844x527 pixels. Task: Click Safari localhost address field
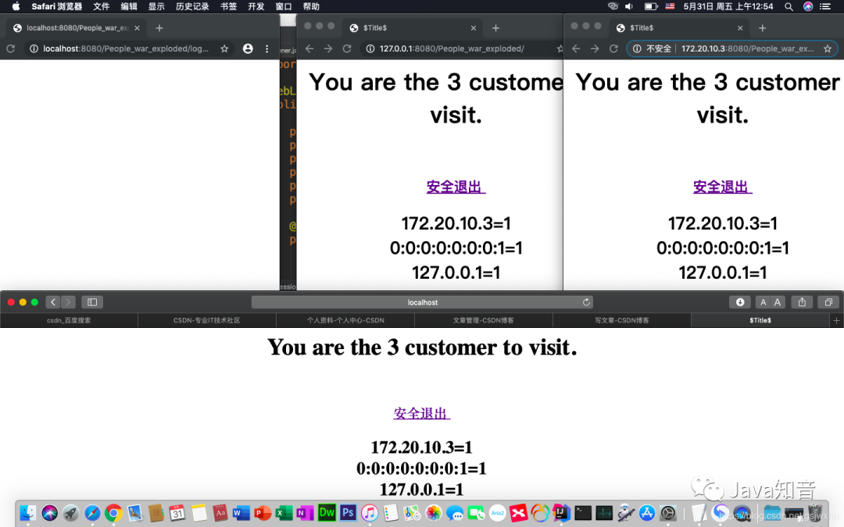[423, 302]
